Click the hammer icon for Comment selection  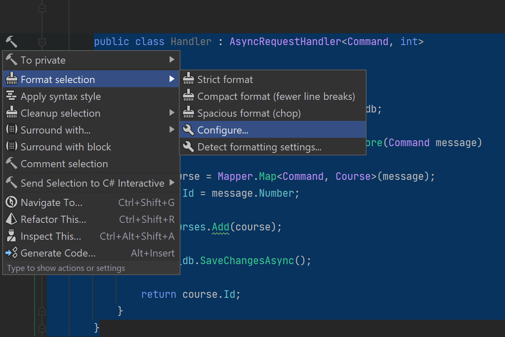[11, 163]
